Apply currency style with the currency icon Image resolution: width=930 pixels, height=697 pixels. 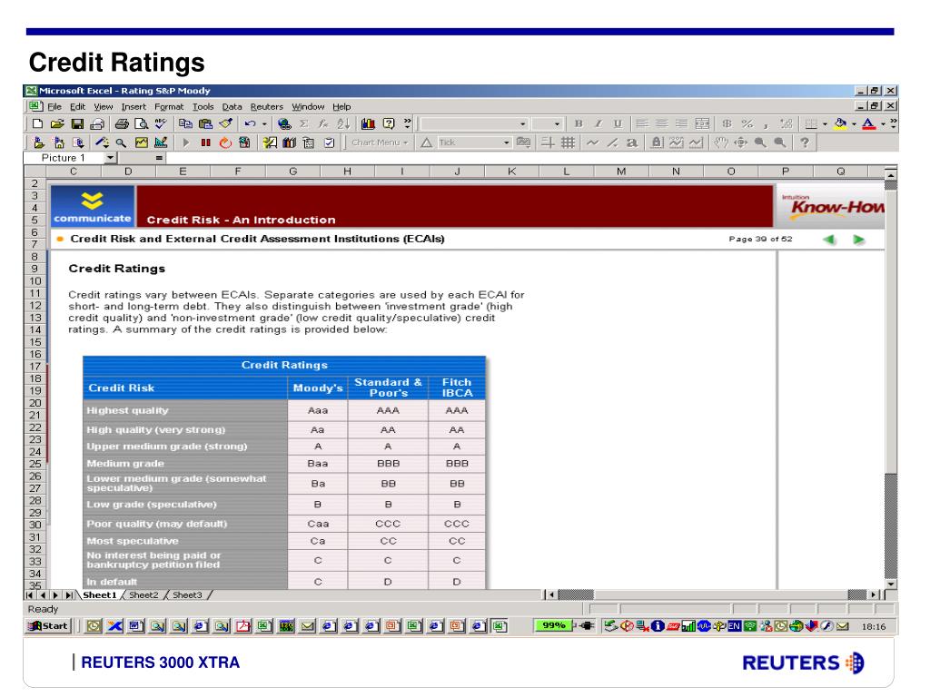pyautogui.click(x=727, y=123)
